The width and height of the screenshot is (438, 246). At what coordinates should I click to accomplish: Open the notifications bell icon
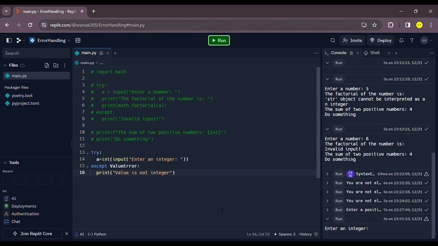(401, 40)
